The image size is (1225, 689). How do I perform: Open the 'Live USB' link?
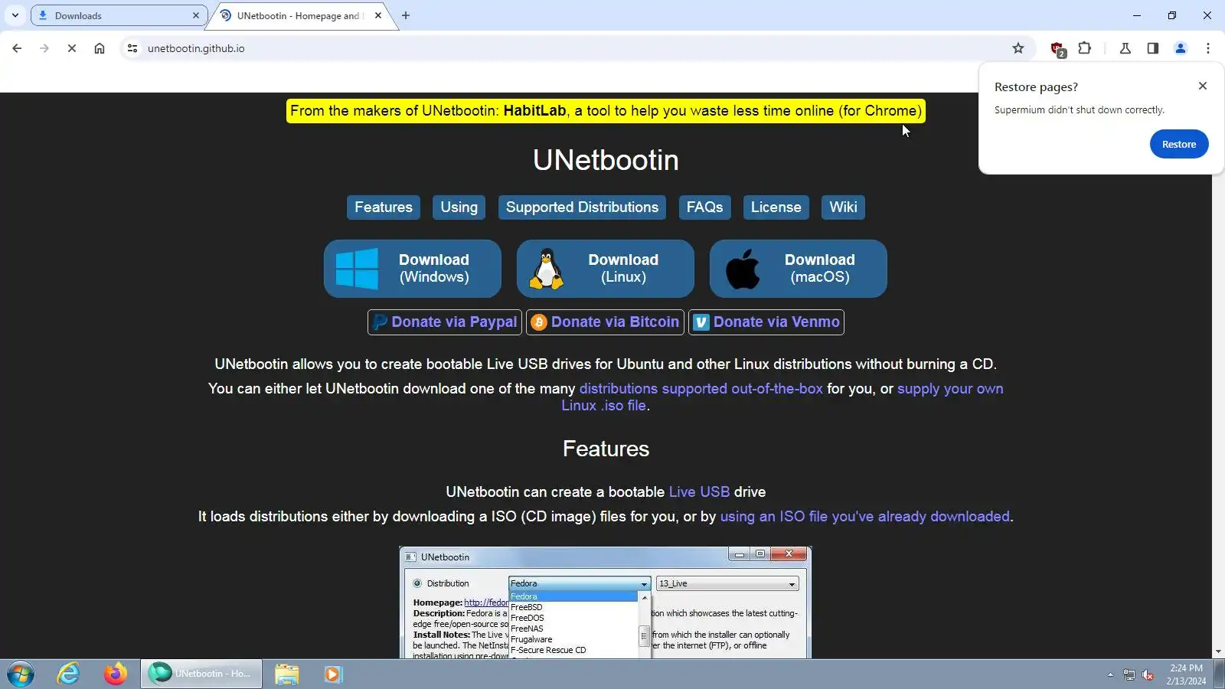click(x=699, y=492)
